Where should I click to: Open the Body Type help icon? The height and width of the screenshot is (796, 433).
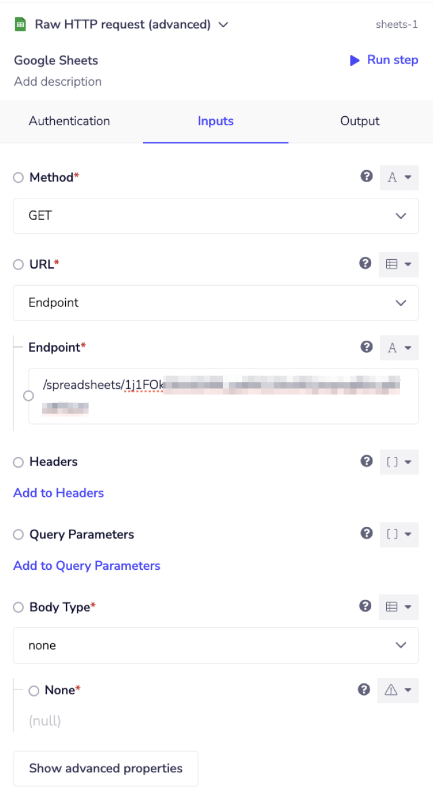tap(365, 606)
